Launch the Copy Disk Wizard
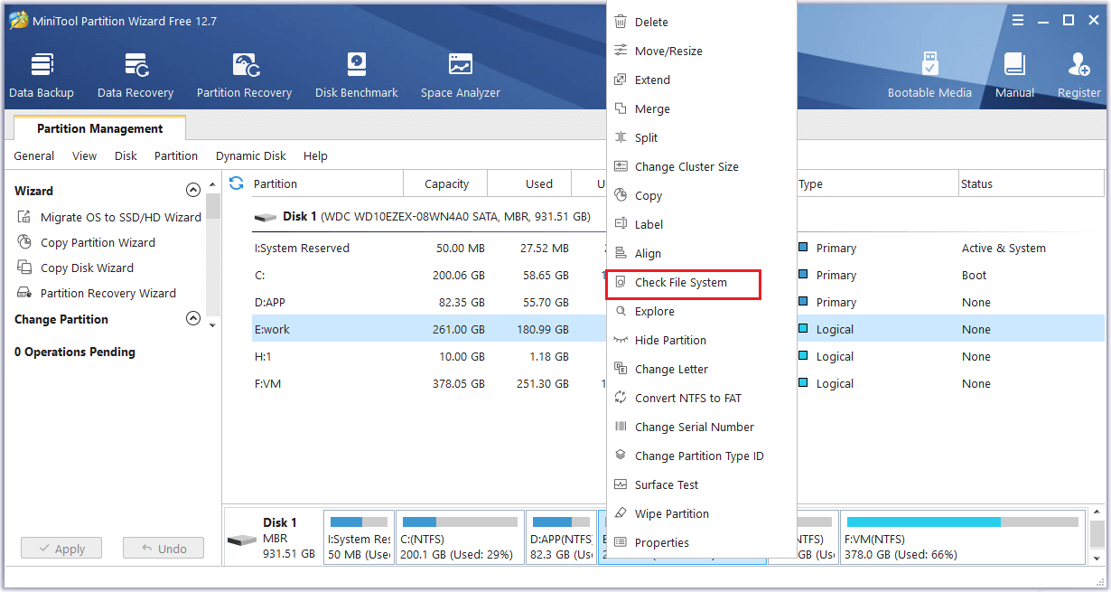 (76, 268)
